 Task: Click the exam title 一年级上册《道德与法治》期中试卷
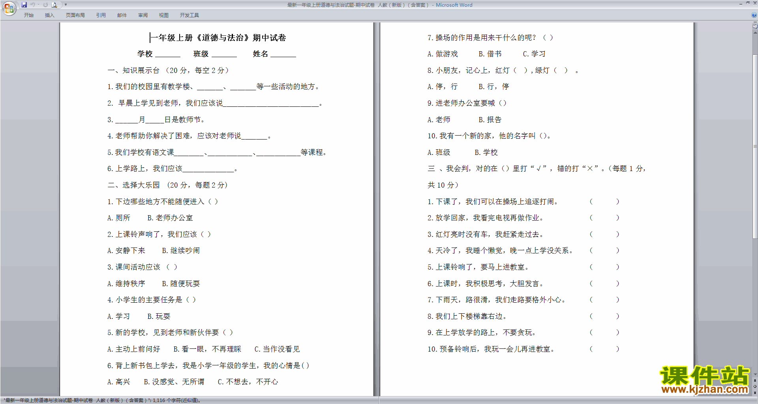(218, 37)
